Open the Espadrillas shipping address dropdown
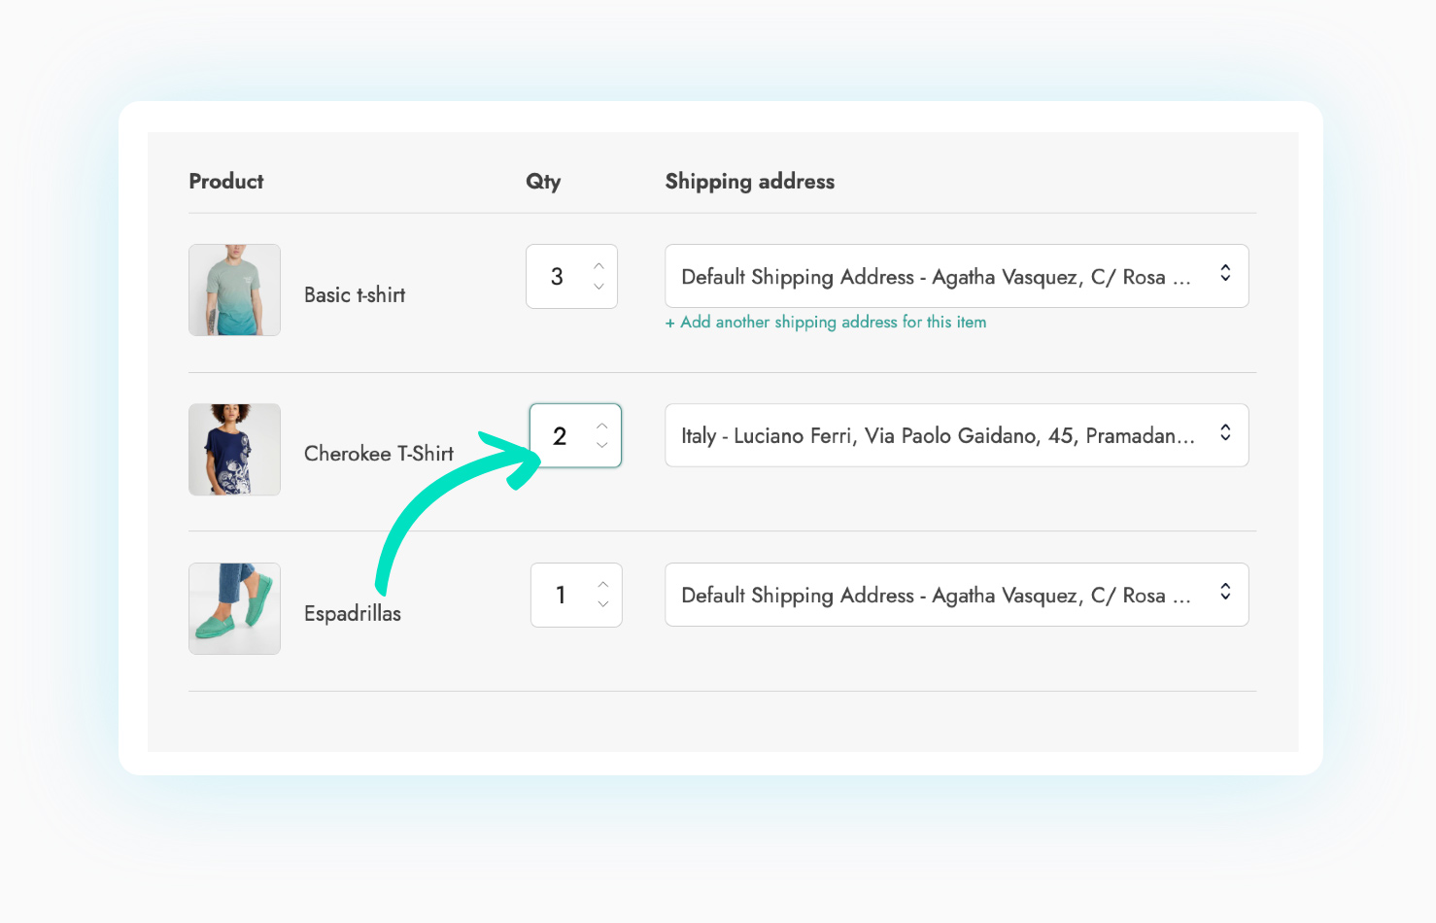This screenshot has width=1436, height=923. [956, 595]
